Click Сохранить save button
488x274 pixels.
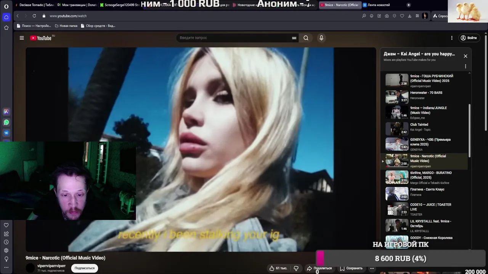click(x=351, y=268)
